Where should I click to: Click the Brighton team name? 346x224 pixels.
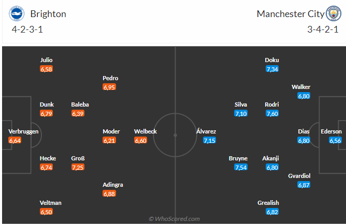click(x=48, y=14)
